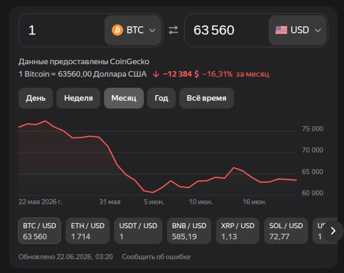Viewport: 344px width, 273px height.
Task: Select the BTC / USD pair card
Action: point(40,231)
